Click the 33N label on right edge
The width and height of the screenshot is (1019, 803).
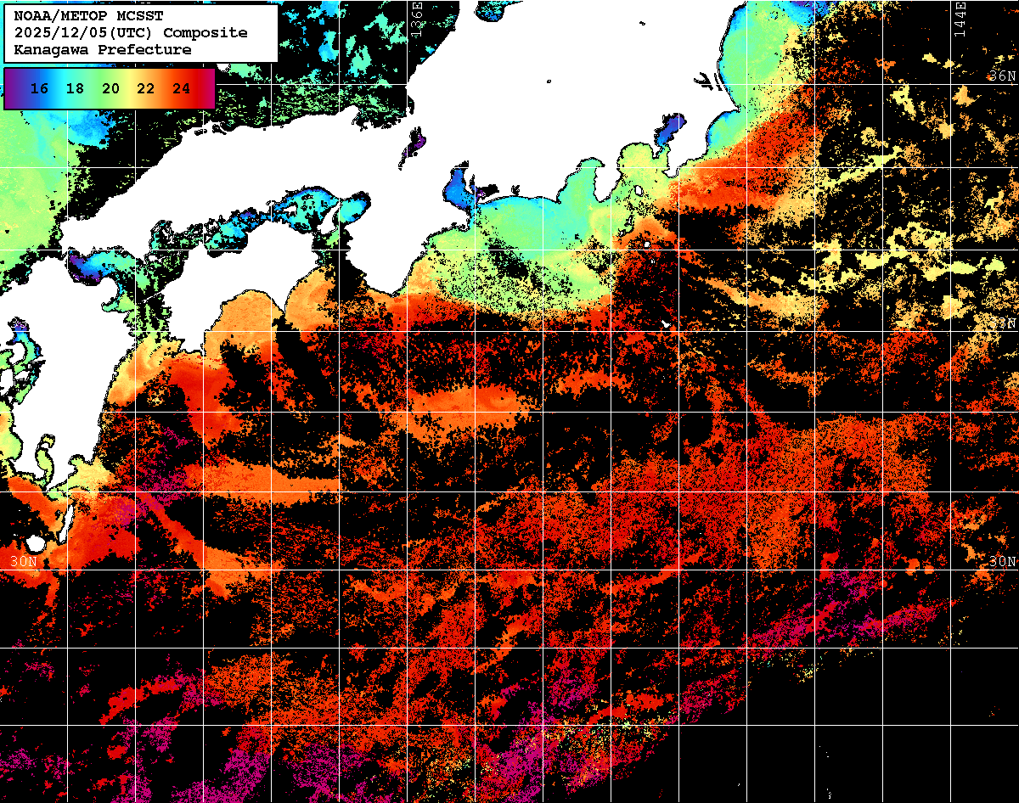click(1005, 323)
